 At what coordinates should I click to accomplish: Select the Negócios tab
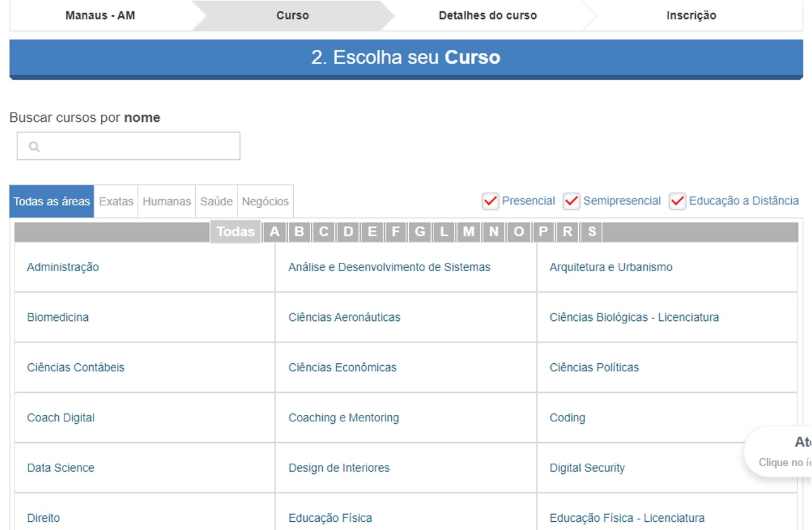point(265,202)
